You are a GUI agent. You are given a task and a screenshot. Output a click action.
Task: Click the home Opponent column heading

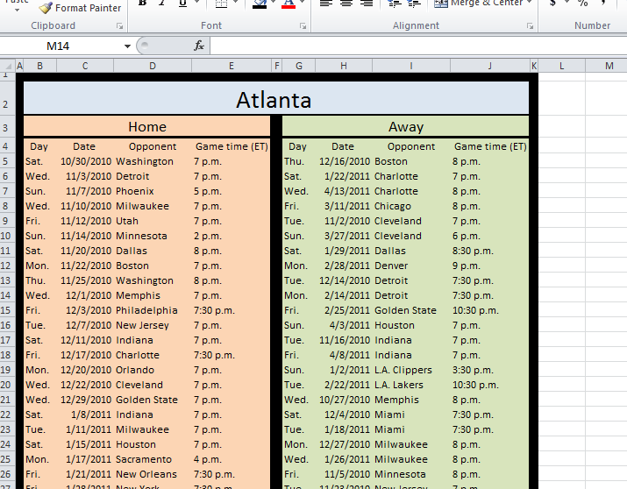point(153,146)
